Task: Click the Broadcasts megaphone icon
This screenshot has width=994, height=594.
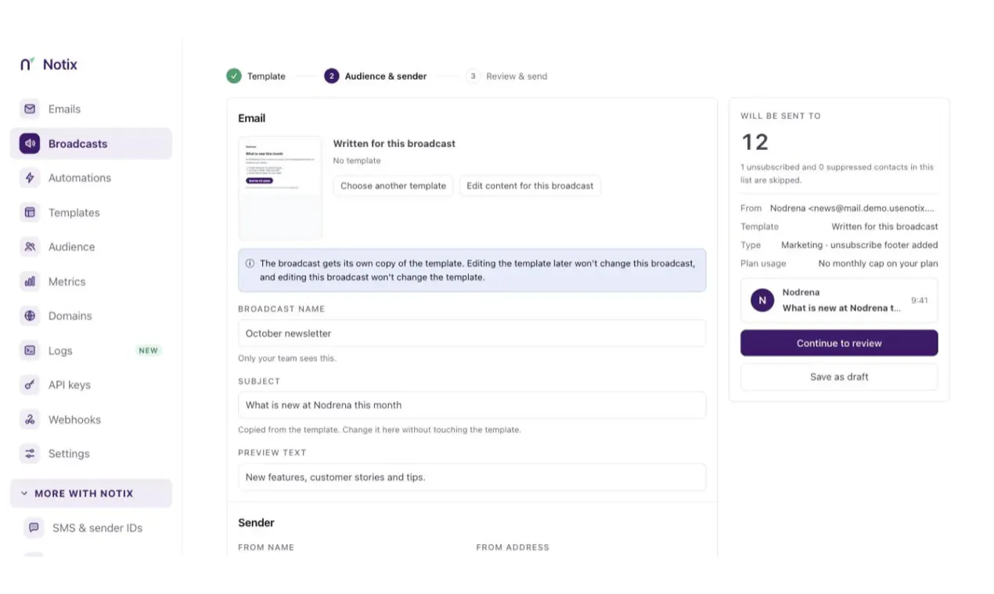Action: (x=30, y=144)
